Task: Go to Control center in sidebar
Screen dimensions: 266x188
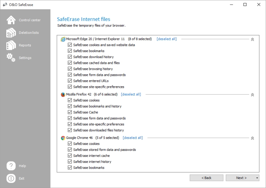Action: click(30, 20)
